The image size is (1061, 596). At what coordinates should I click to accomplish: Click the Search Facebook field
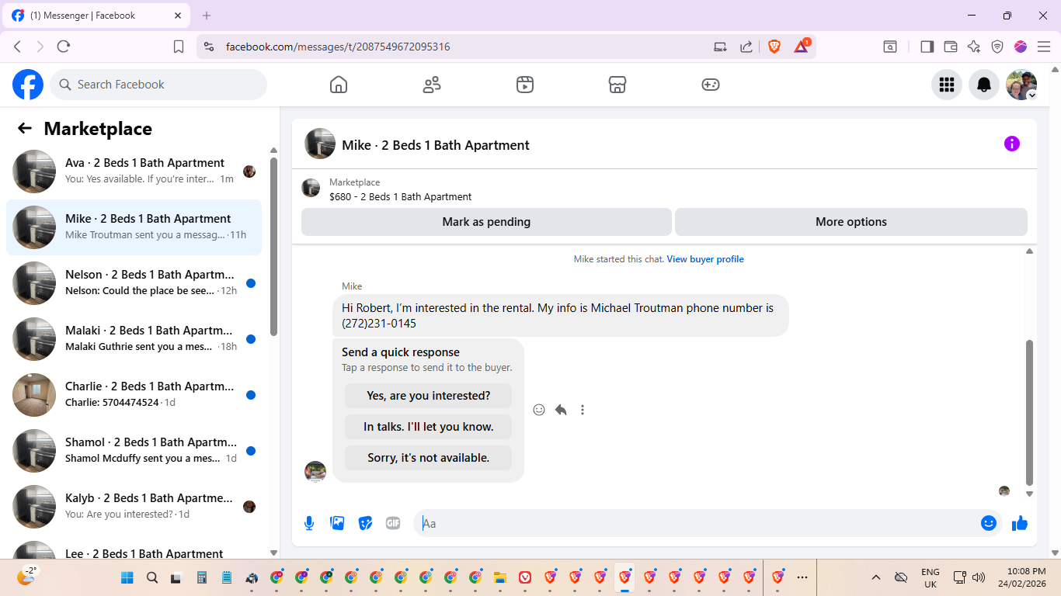[x=158, y=85]
